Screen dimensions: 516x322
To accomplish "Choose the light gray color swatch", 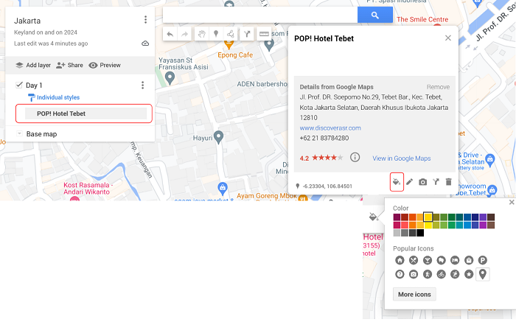I will (x=397, y=233).
